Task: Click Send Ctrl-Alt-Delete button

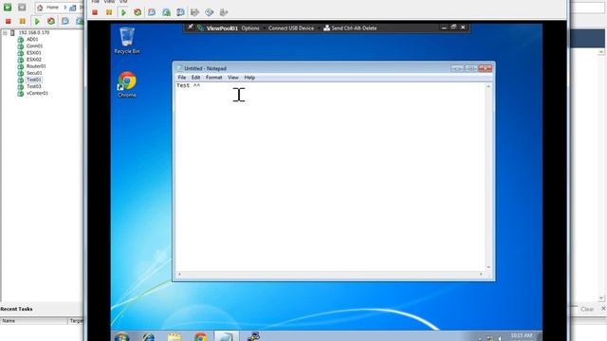Action: (x=350, y=27)
